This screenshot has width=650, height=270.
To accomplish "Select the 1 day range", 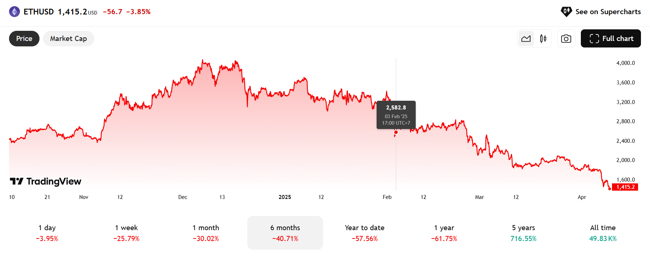I will coord(47,233).
